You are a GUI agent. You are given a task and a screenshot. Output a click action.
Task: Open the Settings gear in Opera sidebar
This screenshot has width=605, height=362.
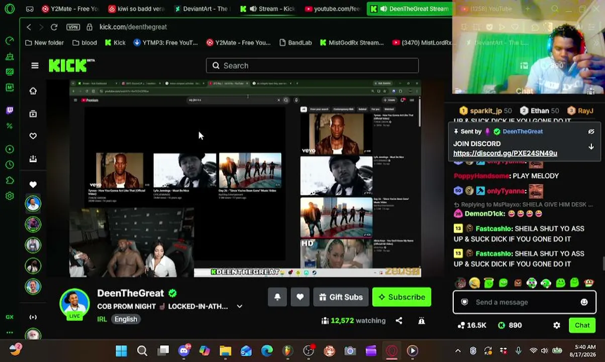tap(10, 196)
